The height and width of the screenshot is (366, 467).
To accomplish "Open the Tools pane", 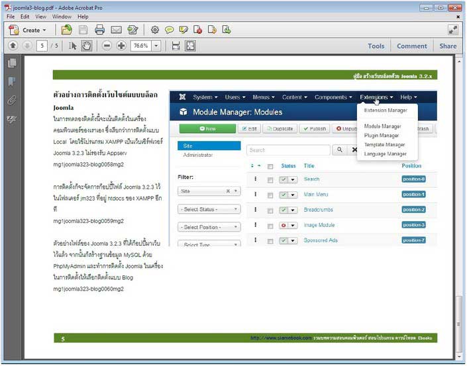I will coord(376,46).
